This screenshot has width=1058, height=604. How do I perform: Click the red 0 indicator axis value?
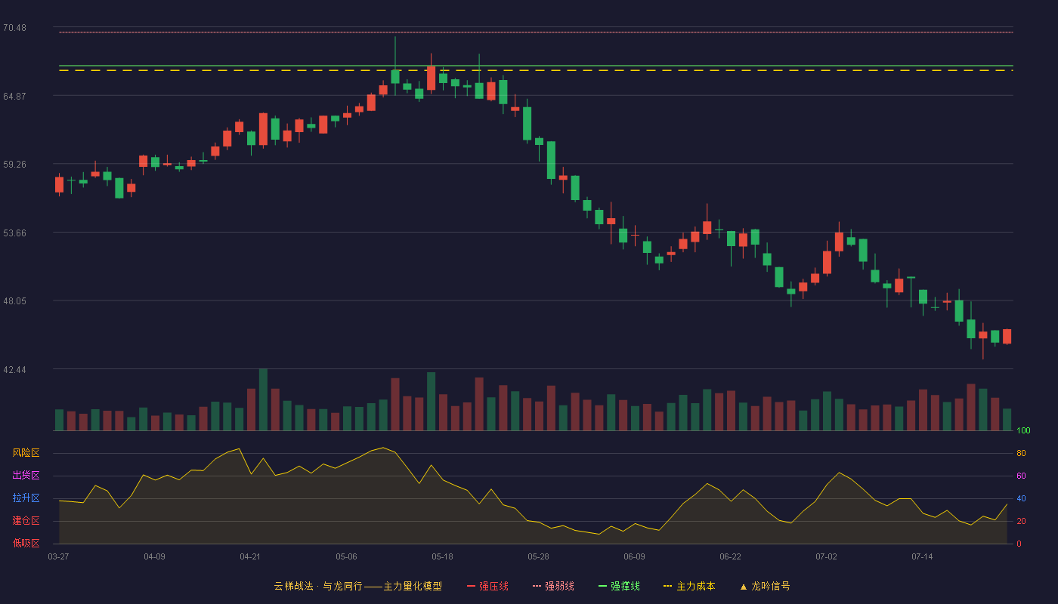click(1019, 544)
